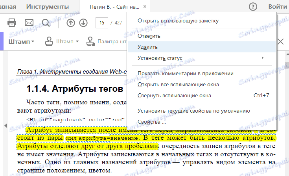Select Открыть всплывающую заметку menu item
The height and width of the screenshot is (176, 289).
tap(202, 20)
